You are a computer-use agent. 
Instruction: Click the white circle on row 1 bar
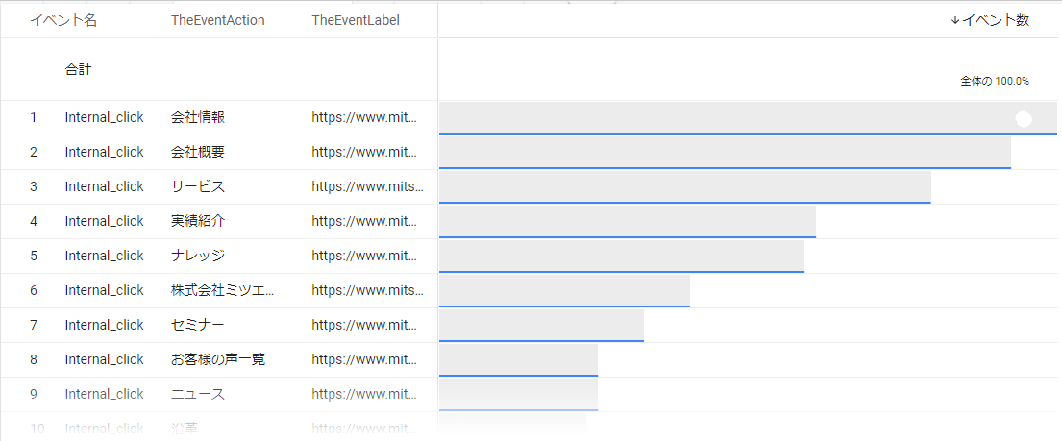click(1024, 119)
